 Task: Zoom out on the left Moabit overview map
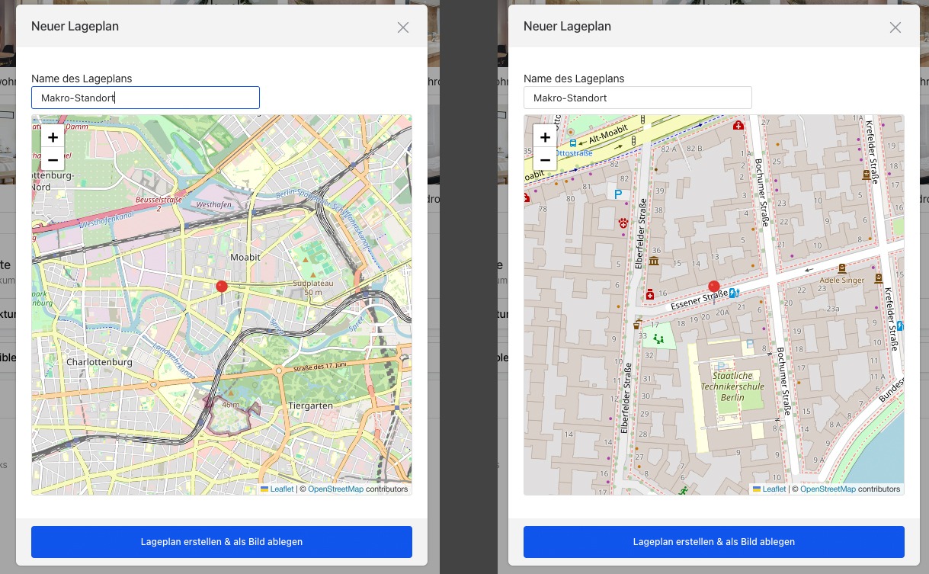53,160
